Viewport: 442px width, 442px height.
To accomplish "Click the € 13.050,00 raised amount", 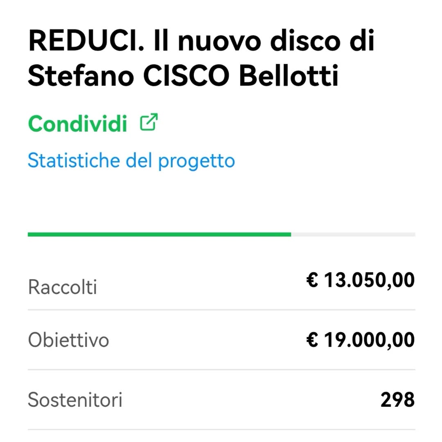I will [x=360, y=281].
